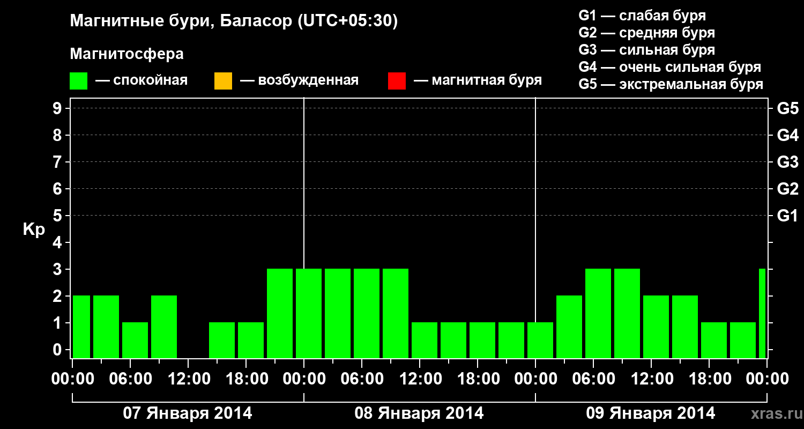Click the 'Магнитосфера' heading
The image size is (804, 429).
tap(127, 54)
